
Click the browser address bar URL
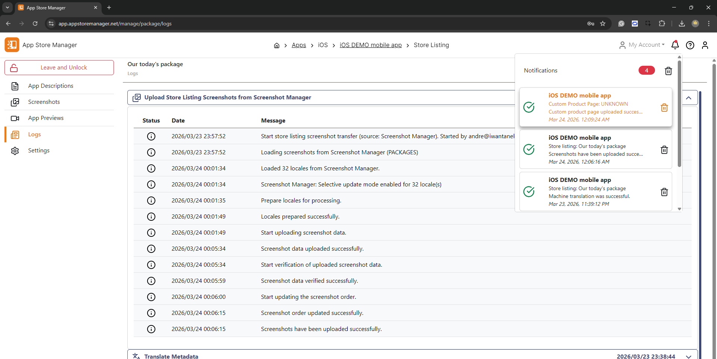coord(115,24)
